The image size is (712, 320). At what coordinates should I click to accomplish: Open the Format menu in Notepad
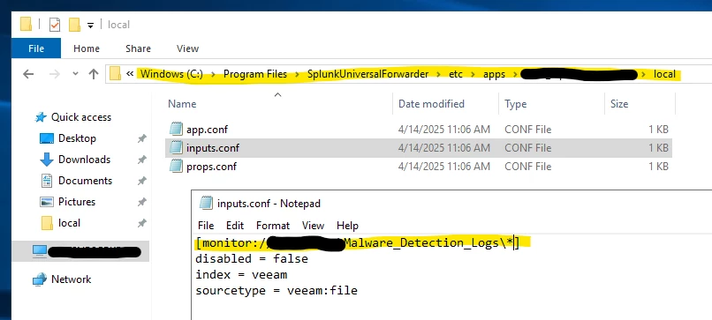272,226
